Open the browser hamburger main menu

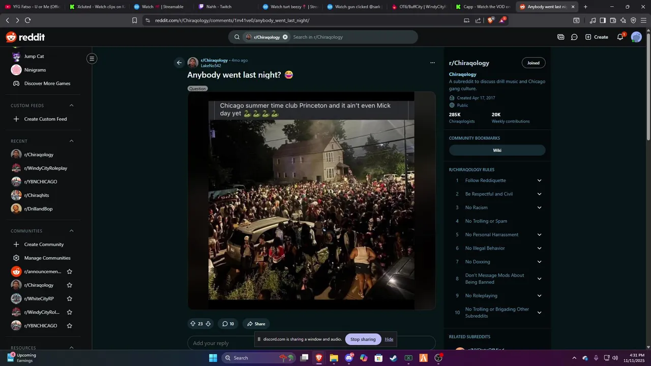pyautogui.click(x=643, y=20)
